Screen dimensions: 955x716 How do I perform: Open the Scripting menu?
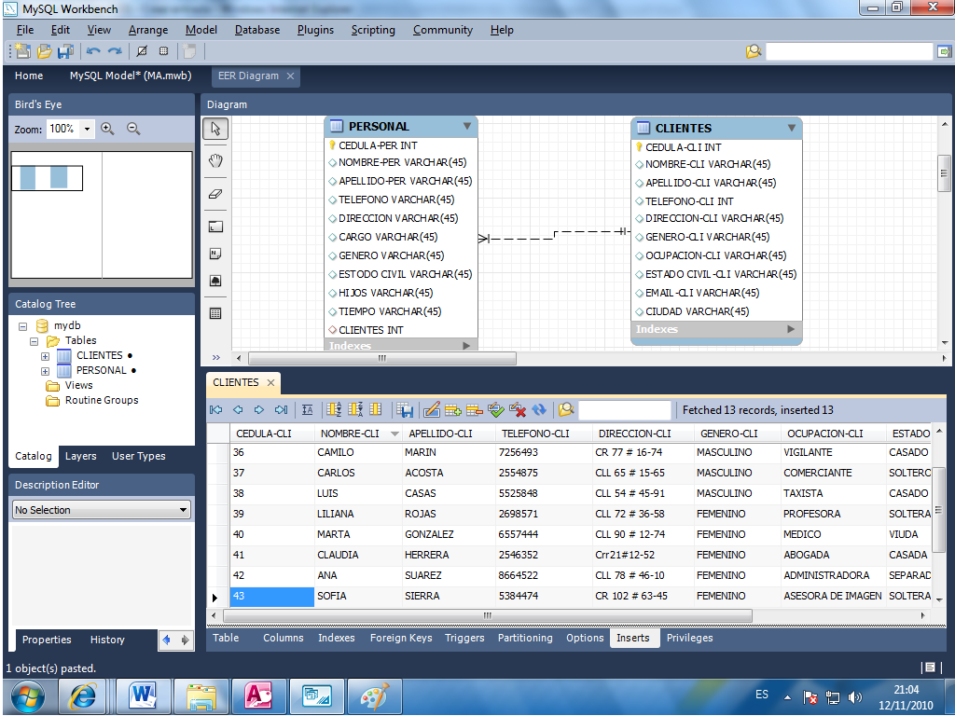click(373, 30)
